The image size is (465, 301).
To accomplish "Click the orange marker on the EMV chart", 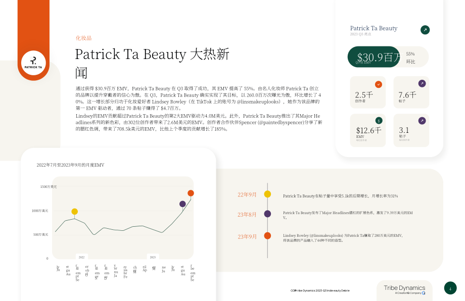I will (191, 193).
